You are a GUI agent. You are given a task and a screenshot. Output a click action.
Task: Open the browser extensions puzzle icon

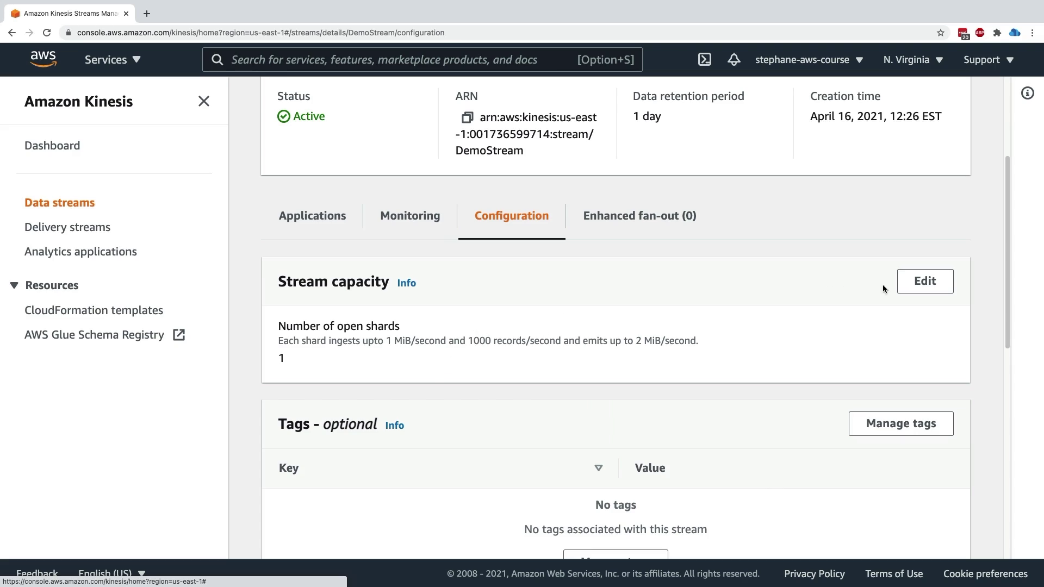pos(997,33)
